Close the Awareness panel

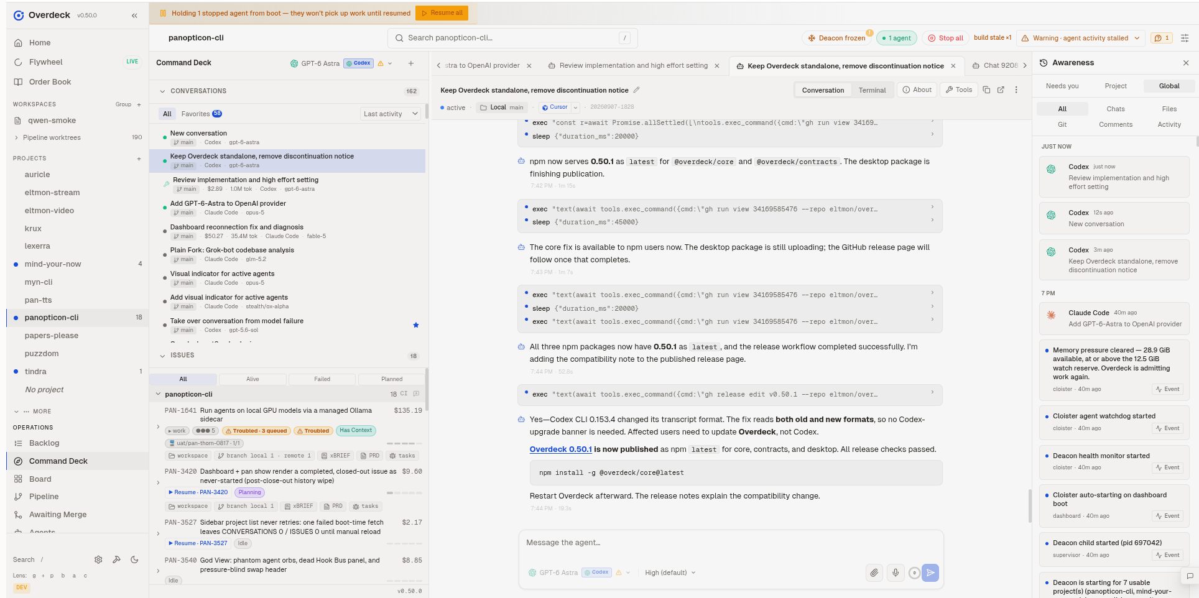pyautogui.click(x=1186, y=63)
